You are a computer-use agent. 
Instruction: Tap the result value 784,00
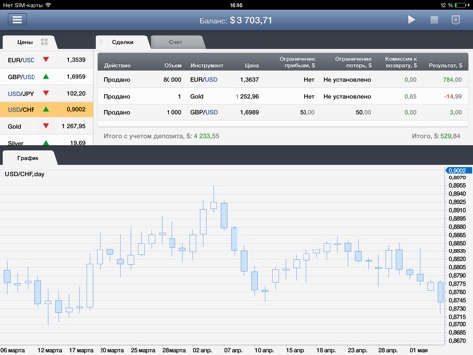(x=452, y=79)
